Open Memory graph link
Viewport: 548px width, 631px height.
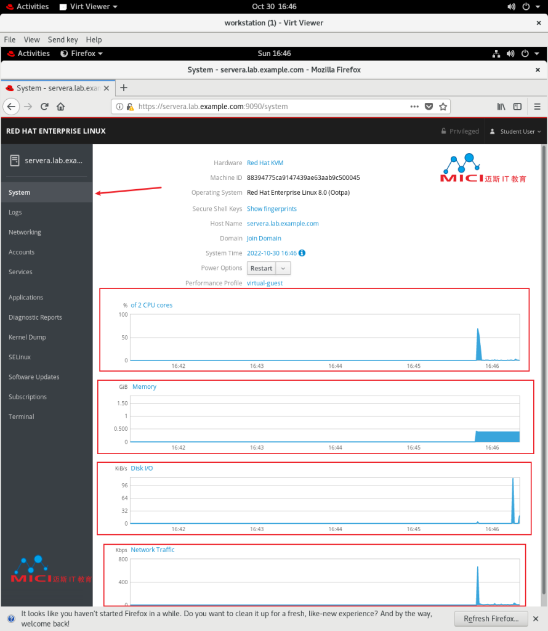[144, 387]
